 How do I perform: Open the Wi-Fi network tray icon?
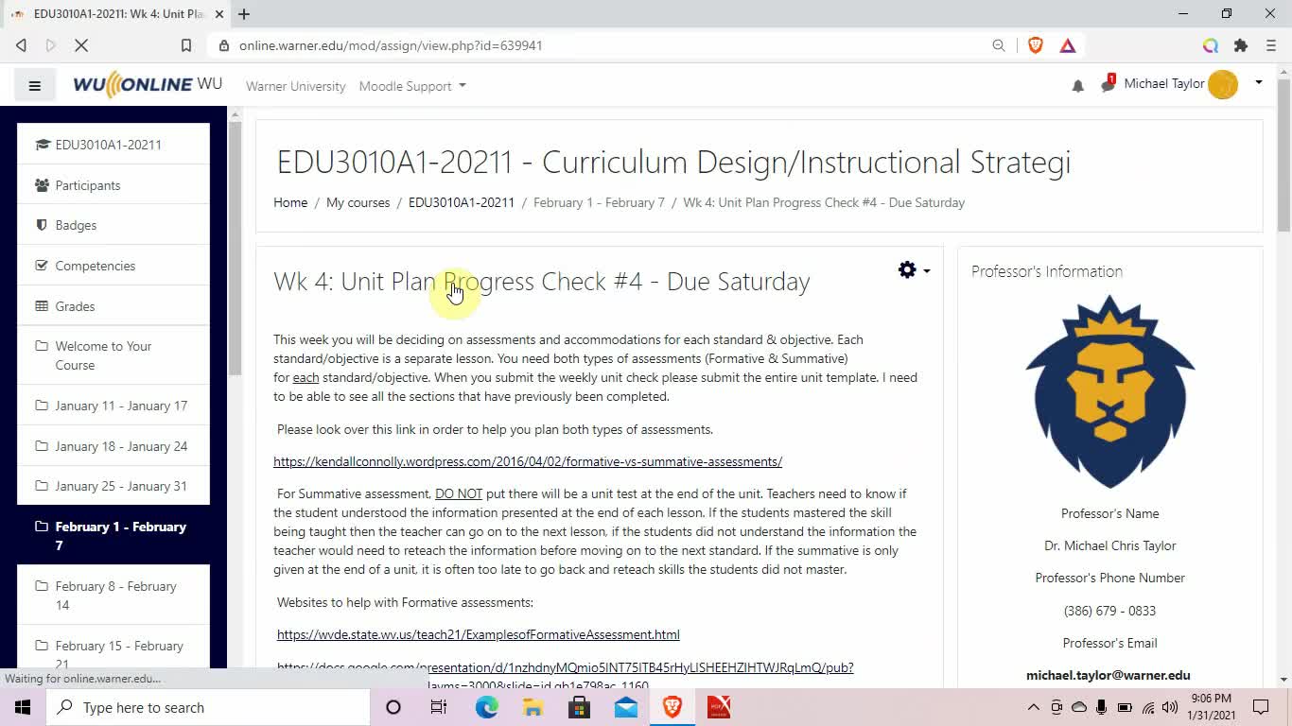pos(1147,707)
